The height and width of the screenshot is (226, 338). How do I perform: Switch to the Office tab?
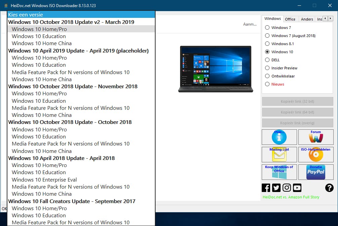[x=290, y=19]
